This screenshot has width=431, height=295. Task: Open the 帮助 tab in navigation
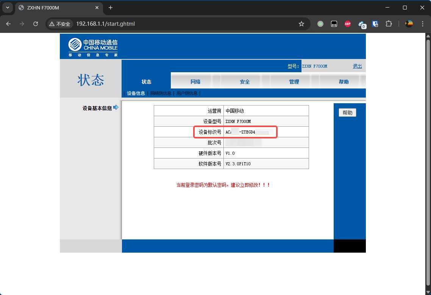coord(344,82)
